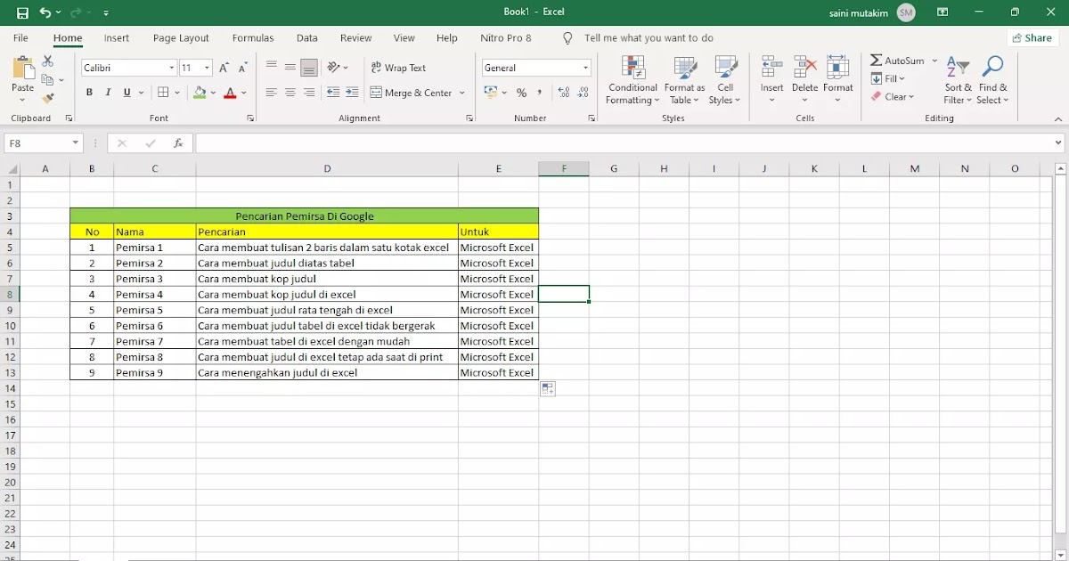
Task: Switch to the Page Layout tab
Action: click(x=181, y=38)
